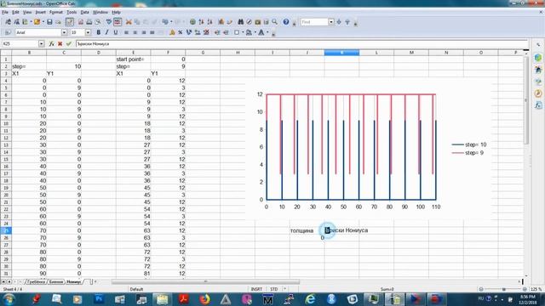Run the Spelling check icon
Screen dimensions: 545x306
109,22
